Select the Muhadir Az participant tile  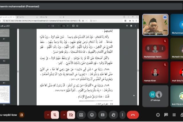pos(177,48)
